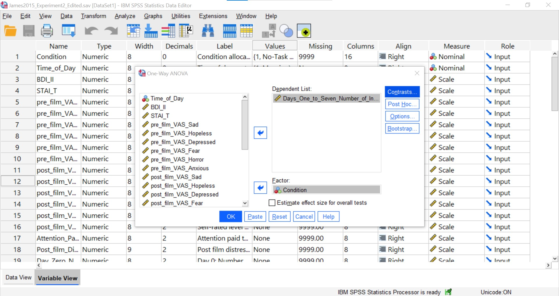Close the One-Way ANOVA dialog

(x=417, y=73)
